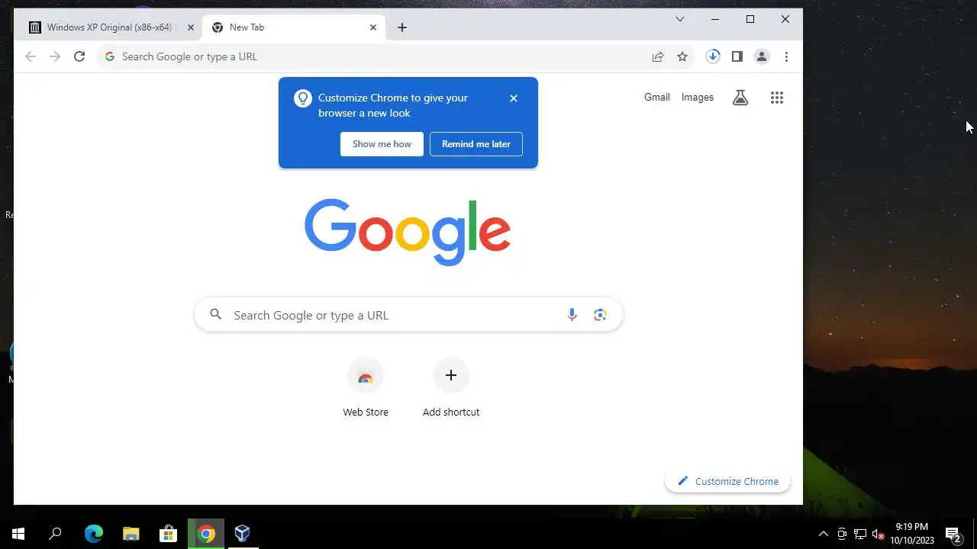Start voice search with microphone icon
Image resolution: width=977 pixels, height=549 pixels.
point(572,315)
